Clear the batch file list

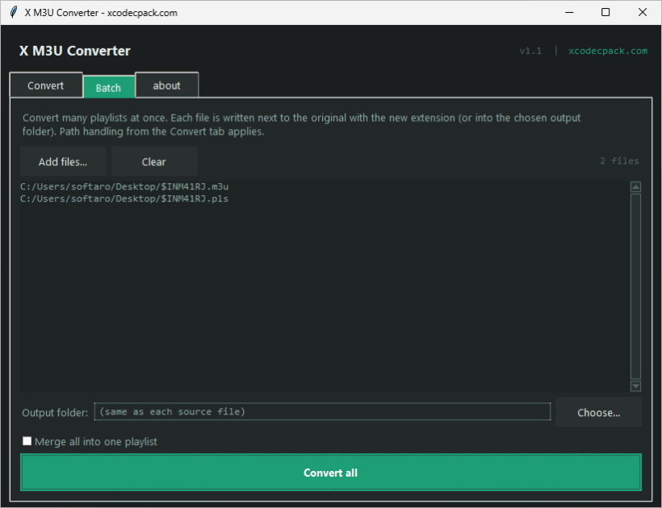tap(153, 161)
